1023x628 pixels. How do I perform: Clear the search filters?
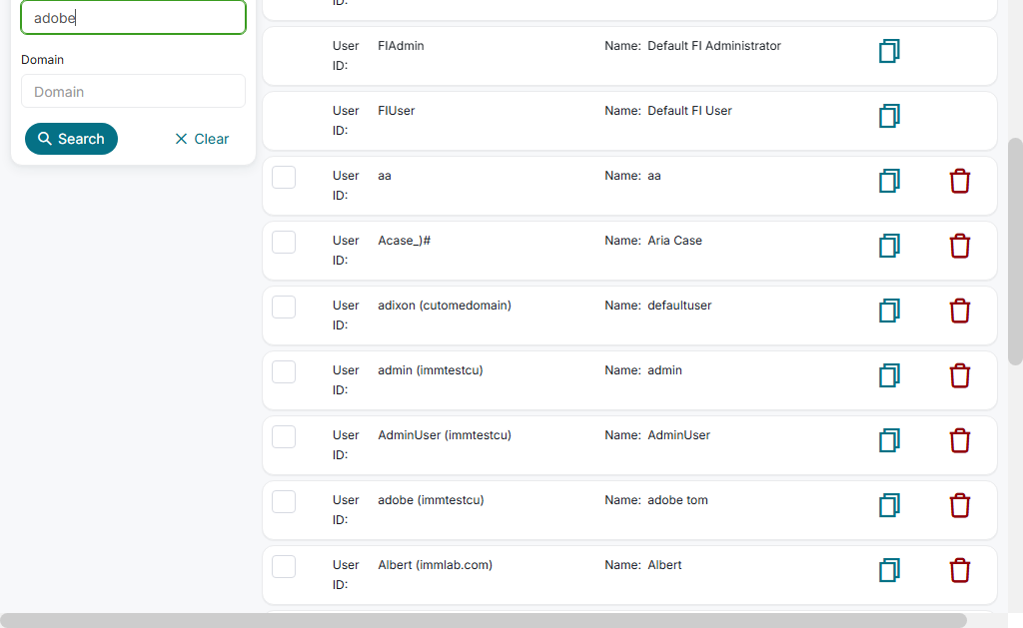pos(202,139)
